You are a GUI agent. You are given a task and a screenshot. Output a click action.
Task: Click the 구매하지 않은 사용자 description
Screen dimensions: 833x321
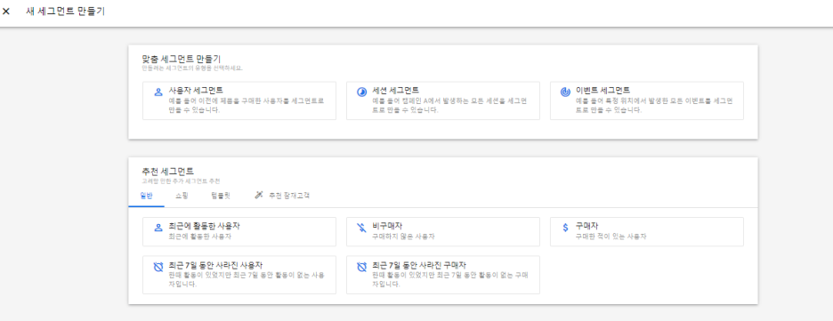coord(404,237)
